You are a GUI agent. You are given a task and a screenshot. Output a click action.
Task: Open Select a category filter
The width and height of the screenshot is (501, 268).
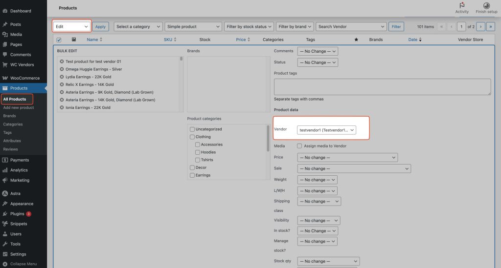(138, 26)
